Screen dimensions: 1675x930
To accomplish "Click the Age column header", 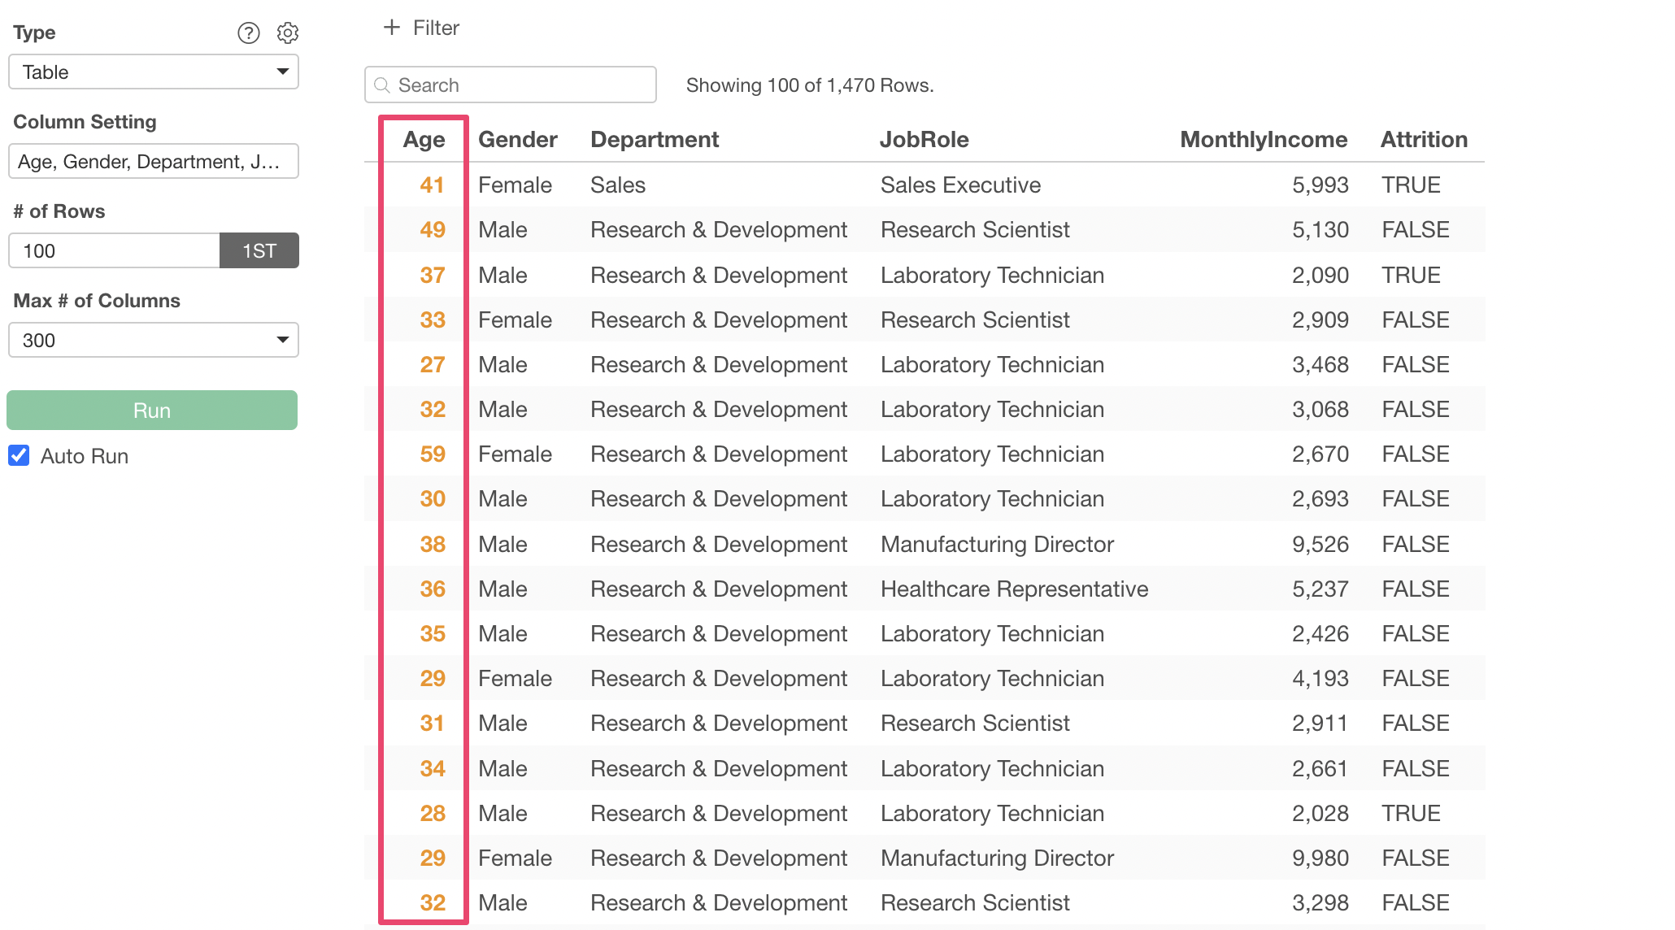I will 424,140.
